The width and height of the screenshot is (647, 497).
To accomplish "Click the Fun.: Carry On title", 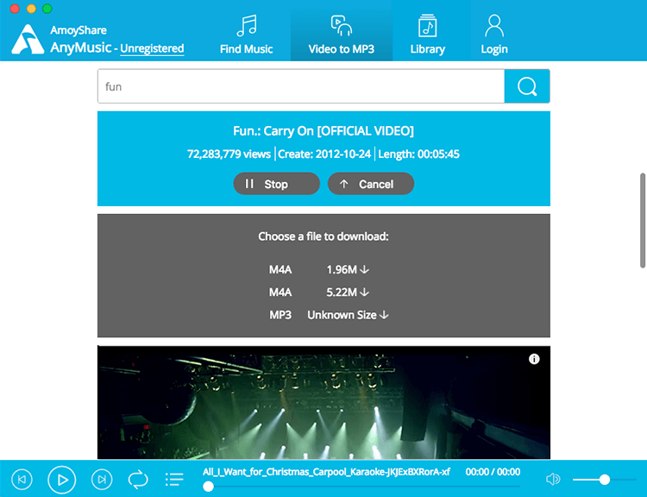I will coord(323,131).
